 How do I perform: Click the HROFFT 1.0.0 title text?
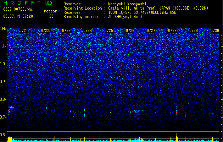28,3
